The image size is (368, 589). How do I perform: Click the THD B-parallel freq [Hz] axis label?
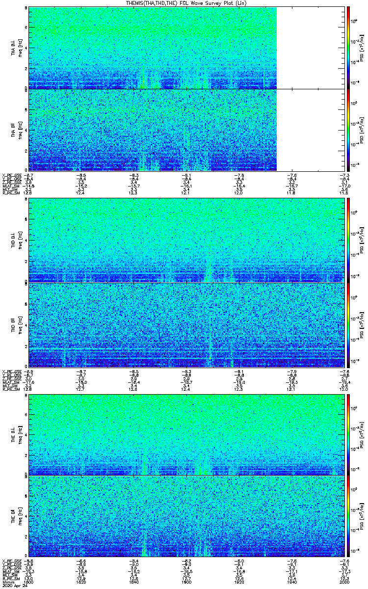[21, 325]
